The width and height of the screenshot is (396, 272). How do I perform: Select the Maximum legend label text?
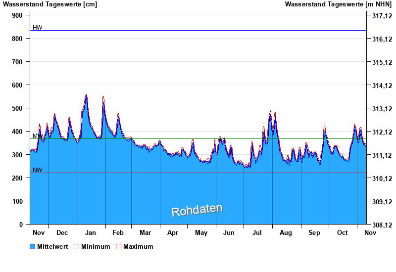pos(138,246)
